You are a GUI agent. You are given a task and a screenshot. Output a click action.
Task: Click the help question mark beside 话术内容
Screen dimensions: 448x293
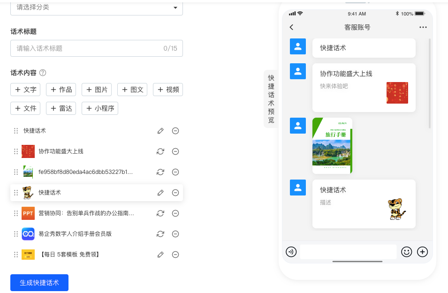click(43, 73)
